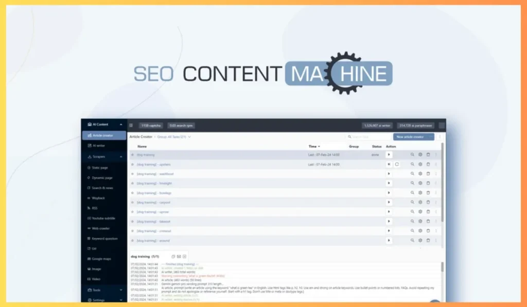Star the 'takeout' task row
The width and height of the screenshot is (527, 307).
coord(132,222)
